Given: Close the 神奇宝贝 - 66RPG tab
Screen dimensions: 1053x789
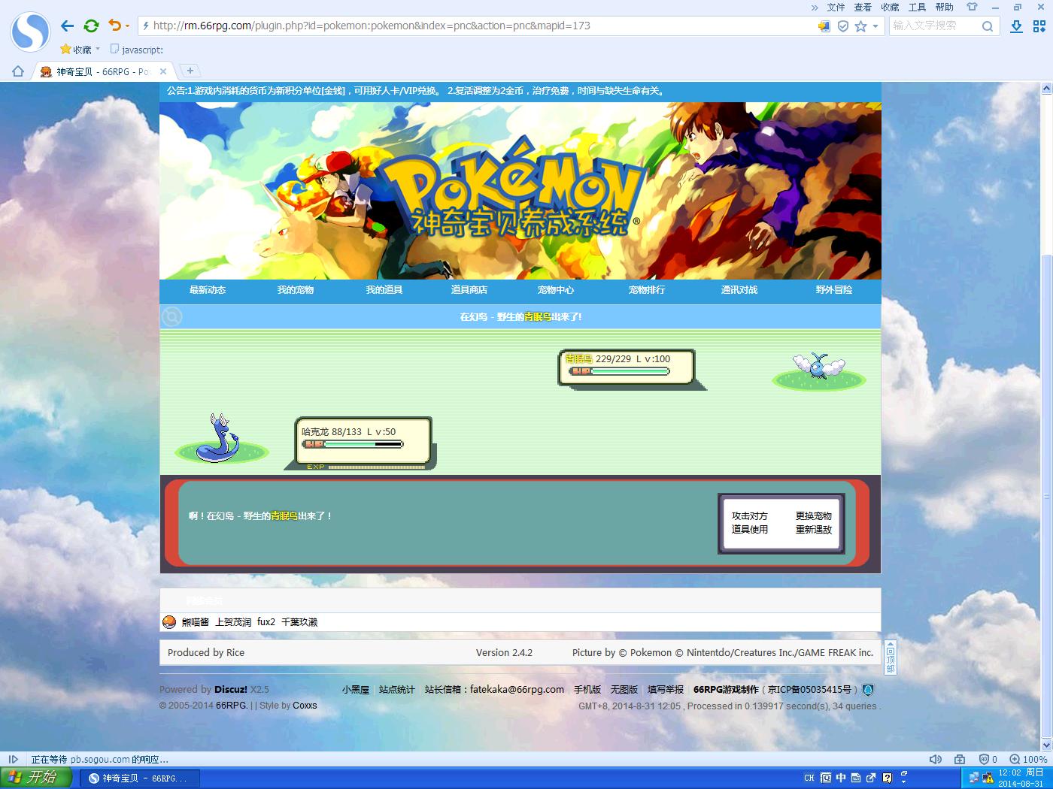Looking at the screenshot, I should [x=163, y=71].
